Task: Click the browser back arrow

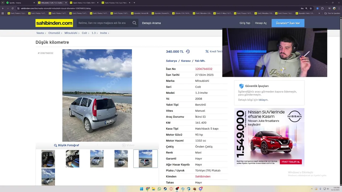Action: [3, 8]
